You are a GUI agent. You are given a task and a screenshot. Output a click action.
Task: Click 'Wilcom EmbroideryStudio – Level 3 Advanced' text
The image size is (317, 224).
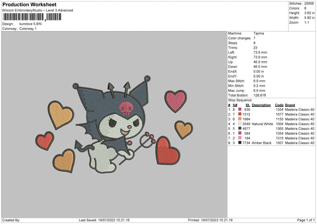[x=38, y=11]
